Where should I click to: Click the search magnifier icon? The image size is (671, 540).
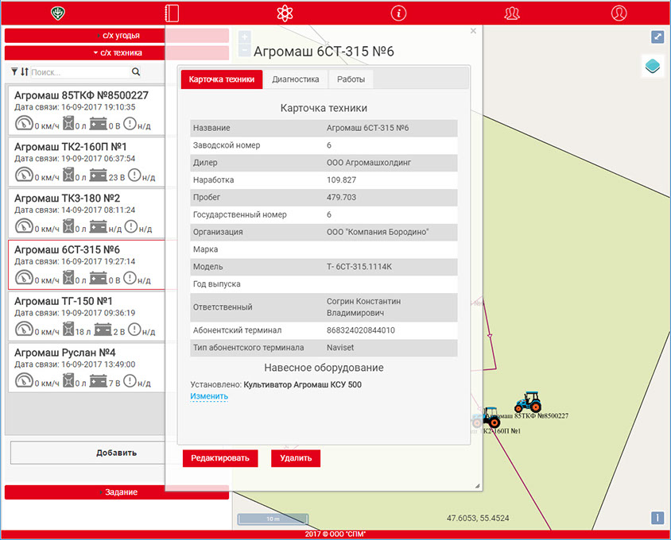136,72
